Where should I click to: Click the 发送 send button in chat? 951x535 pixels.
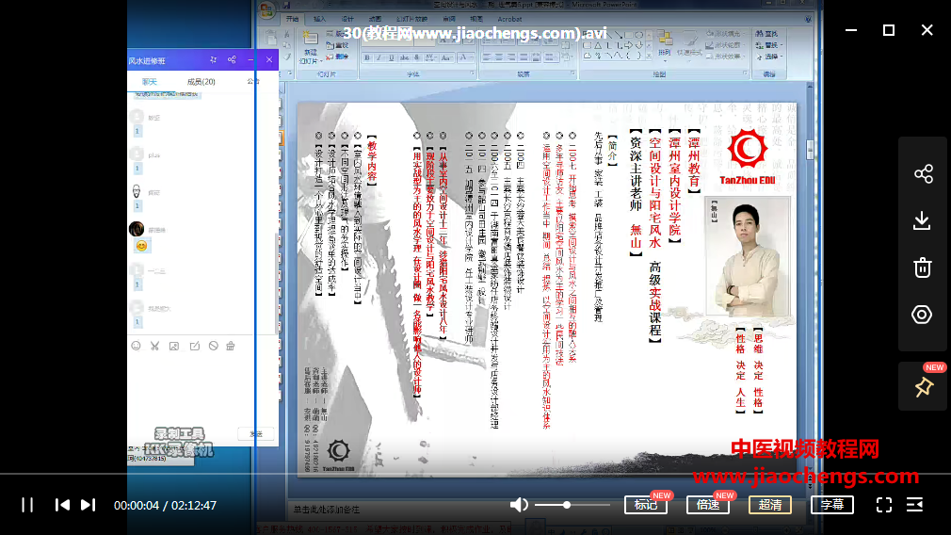[x=256, y=433]
